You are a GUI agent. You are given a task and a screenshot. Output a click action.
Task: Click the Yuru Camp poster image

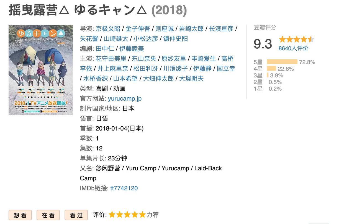click(40, 70)
